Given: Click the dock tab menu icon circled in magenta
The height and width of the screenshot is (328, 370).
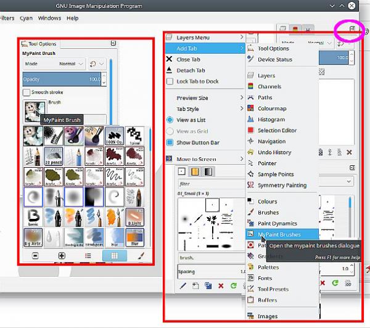Looking at the screenshot, I should [x=352, y=28].
